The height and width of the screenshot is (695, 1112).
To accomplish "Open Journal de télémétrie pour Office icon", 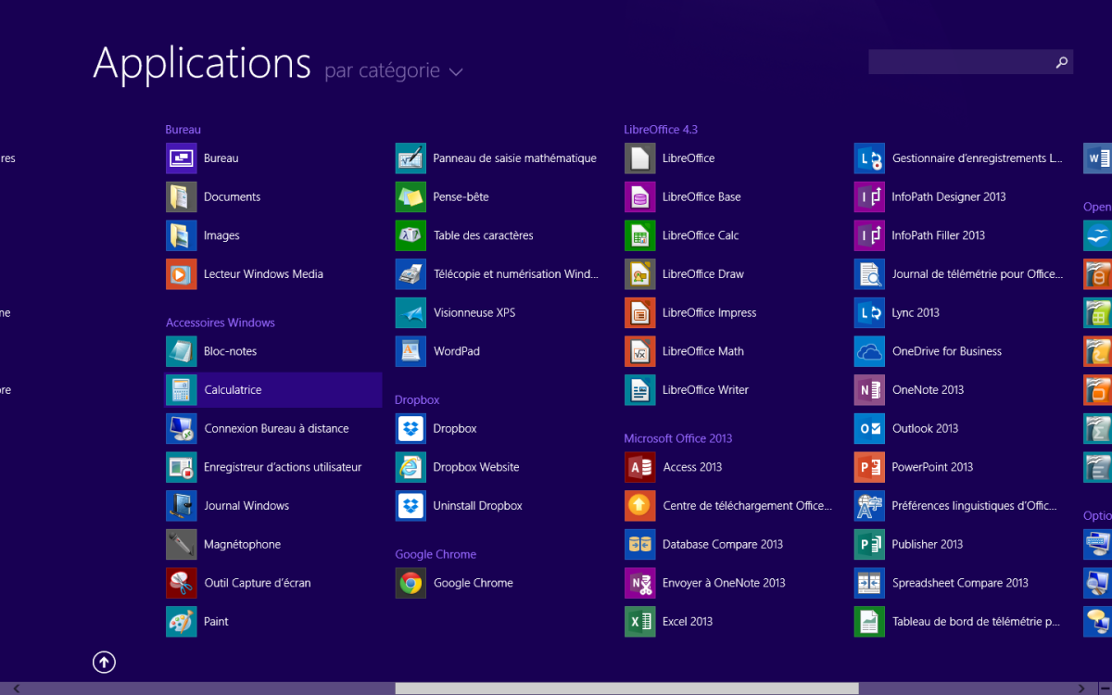I will [869, 274].
